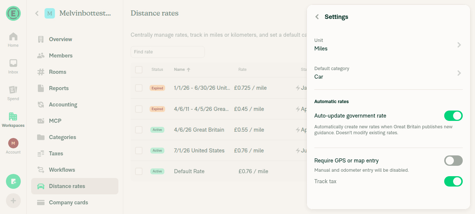Go back from the Settings panel
This screenshot has height=214, width=475.
[317, 17]
